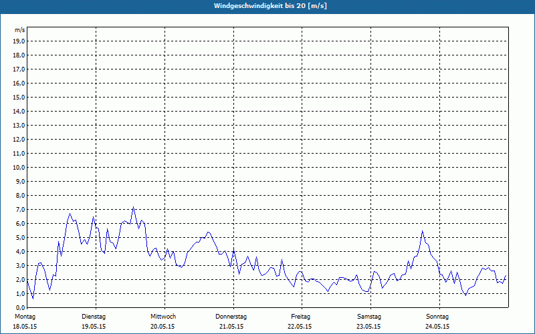The width and height of the screenshot is (535, 334).
Task: Click the date 21.05.15
Action: (231, 327)
